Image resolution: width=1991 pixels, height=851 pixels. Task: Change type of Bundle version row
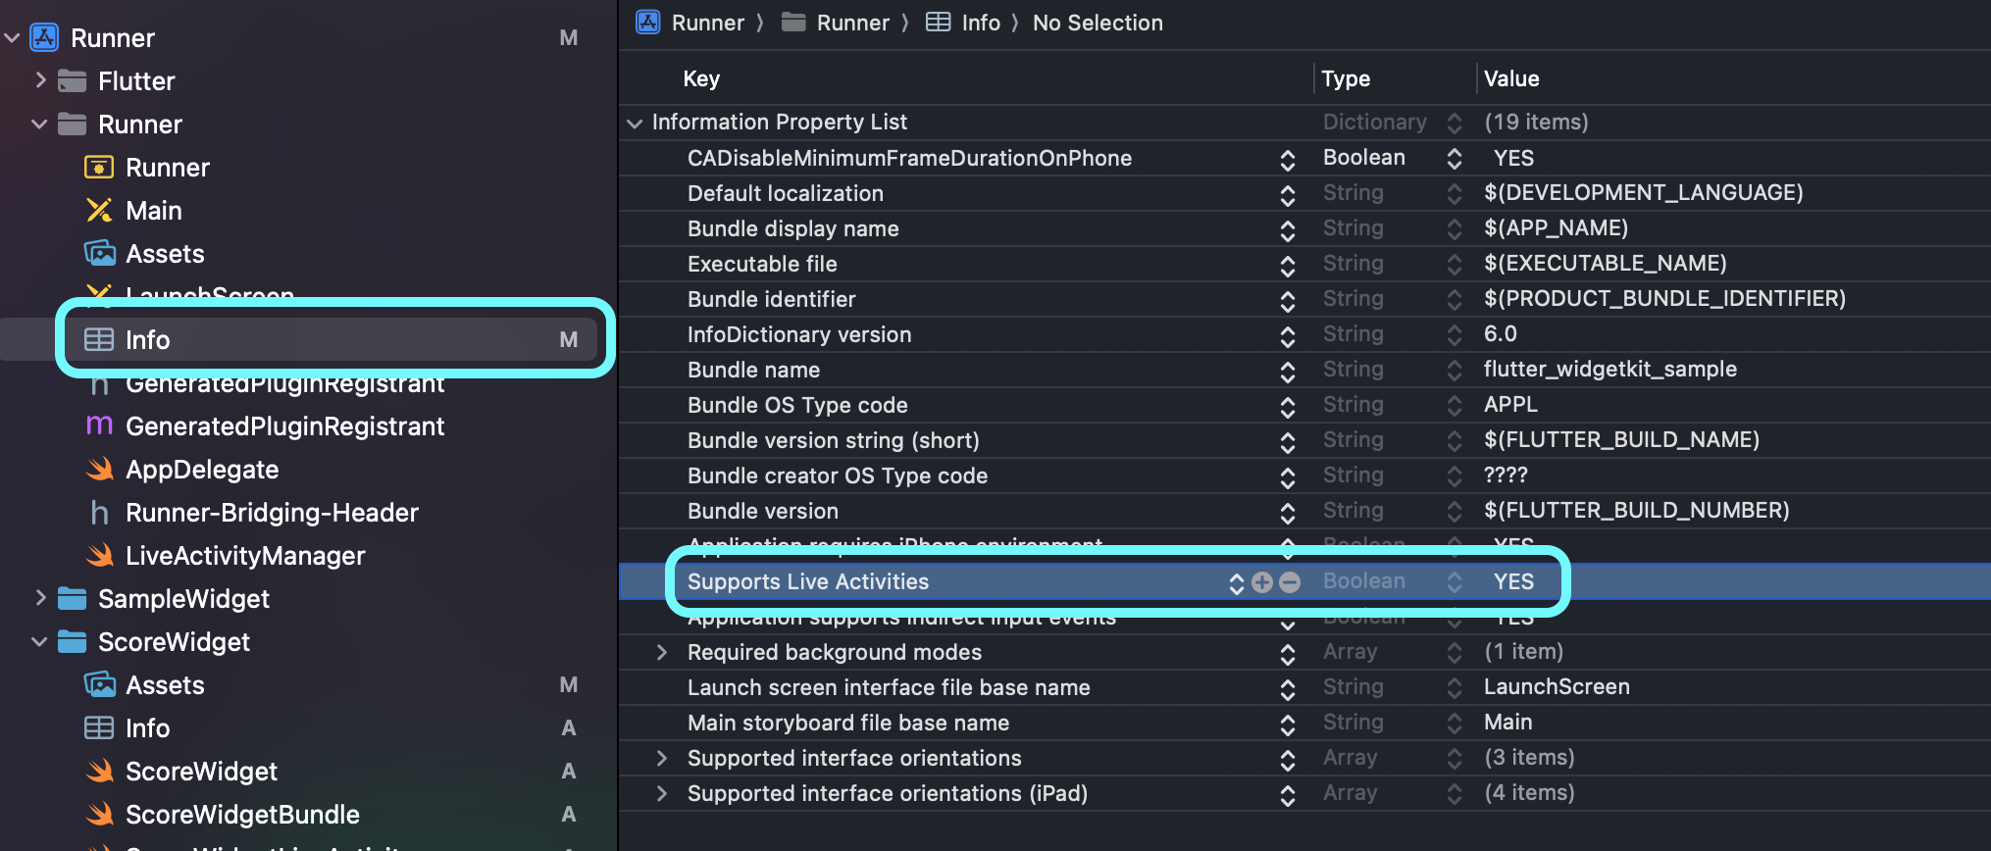tap(1455, 512)
